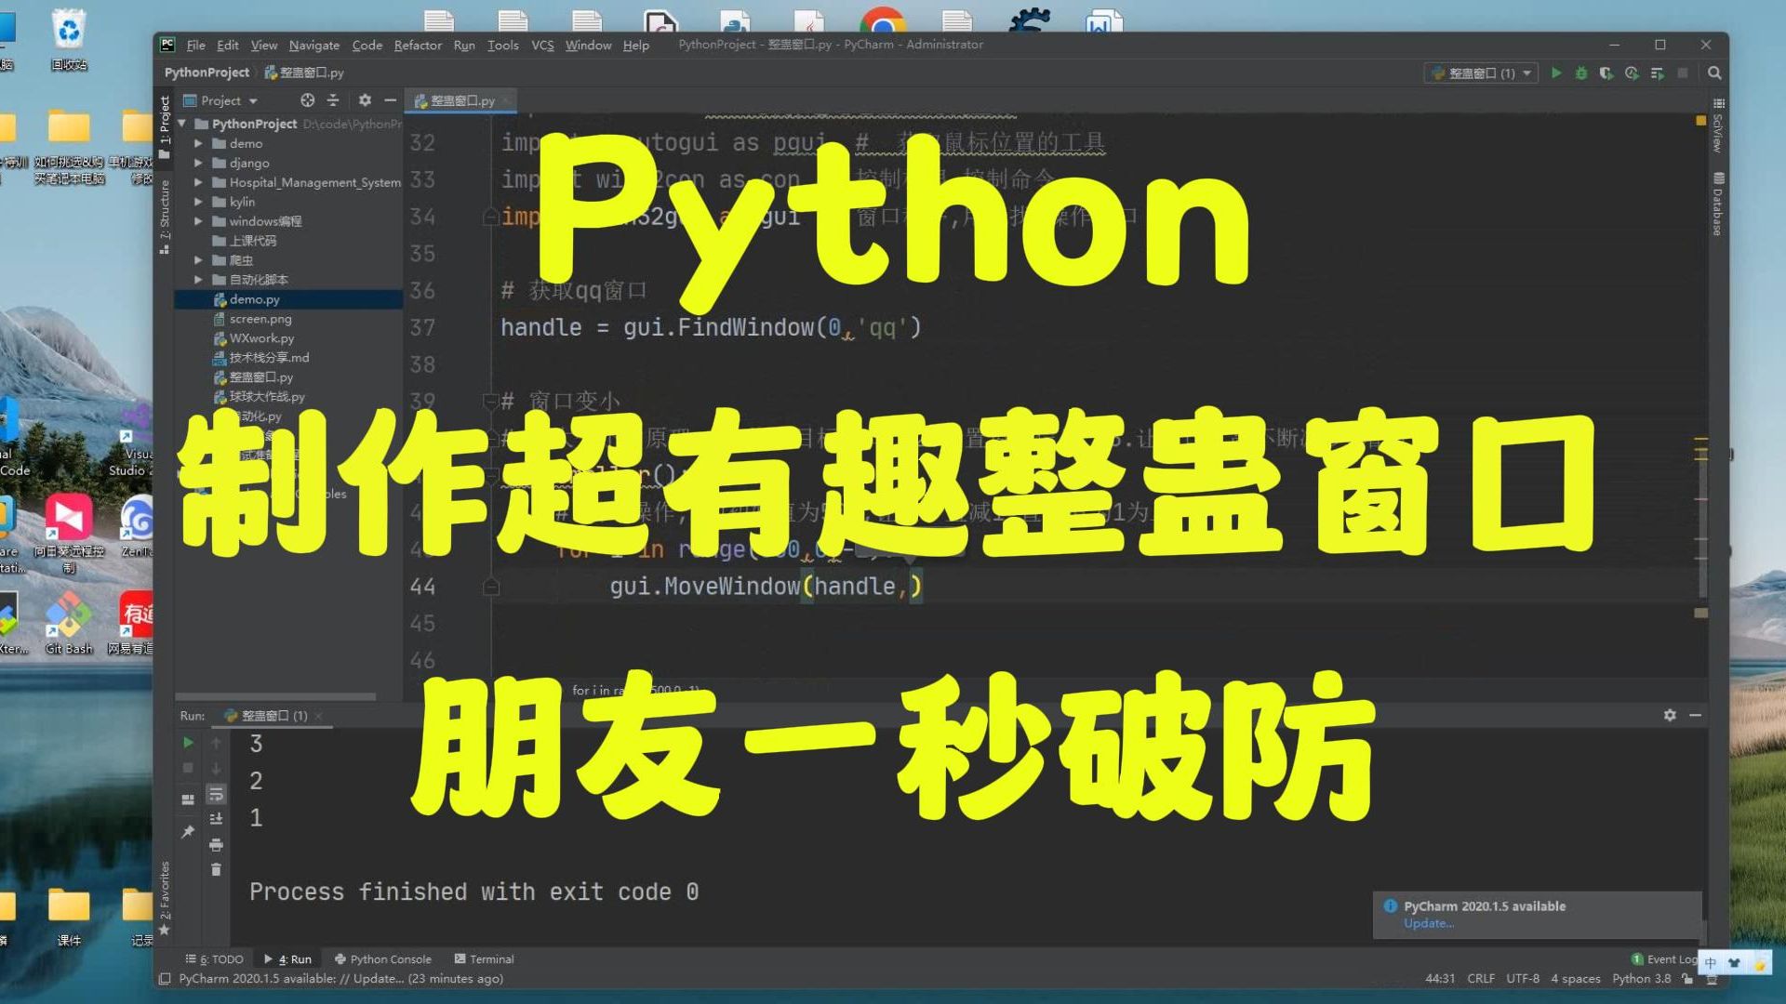Expand the demo folder in Project tree
This screenshot has height=1004, width=1786.
(197, 143)
